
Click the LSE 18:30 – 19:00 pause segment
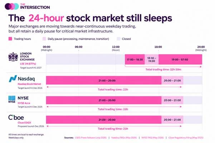[x=152, y=59]
